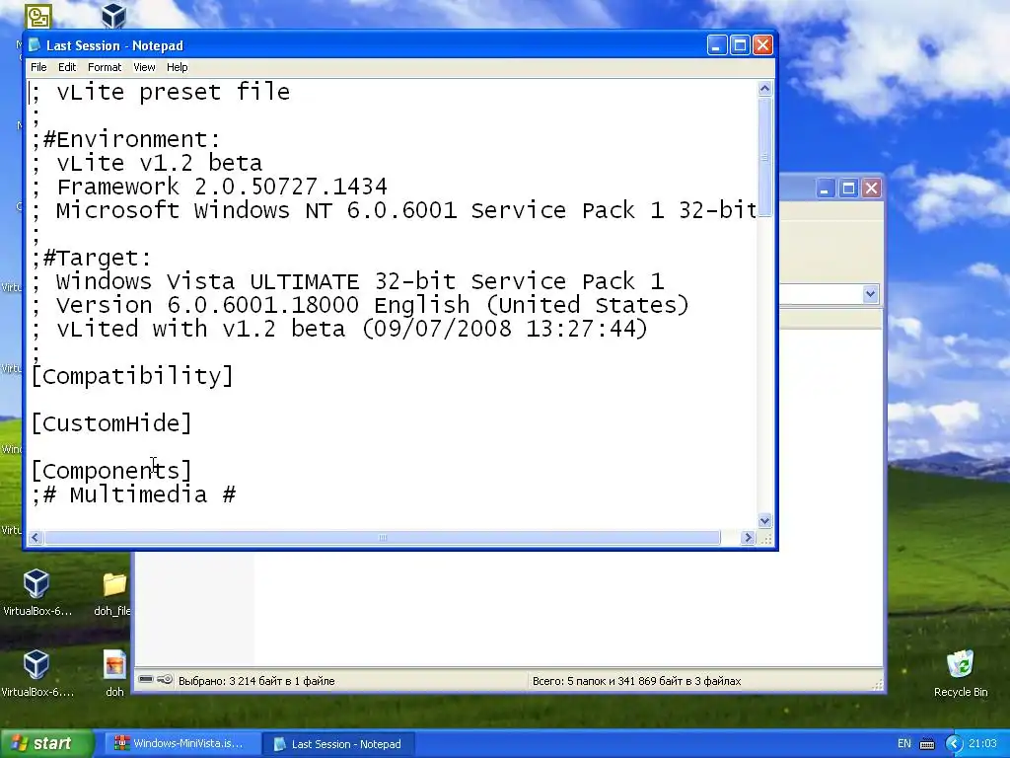This screenshot has width=1010, height=758.
Task: Select the VirtualBox cube icon at top of desktop
Action: tap(114, 16)
